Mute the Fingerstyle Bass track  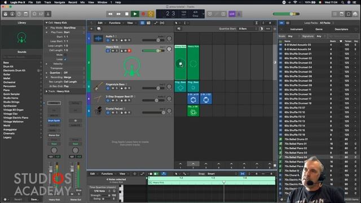coord(113,88)
